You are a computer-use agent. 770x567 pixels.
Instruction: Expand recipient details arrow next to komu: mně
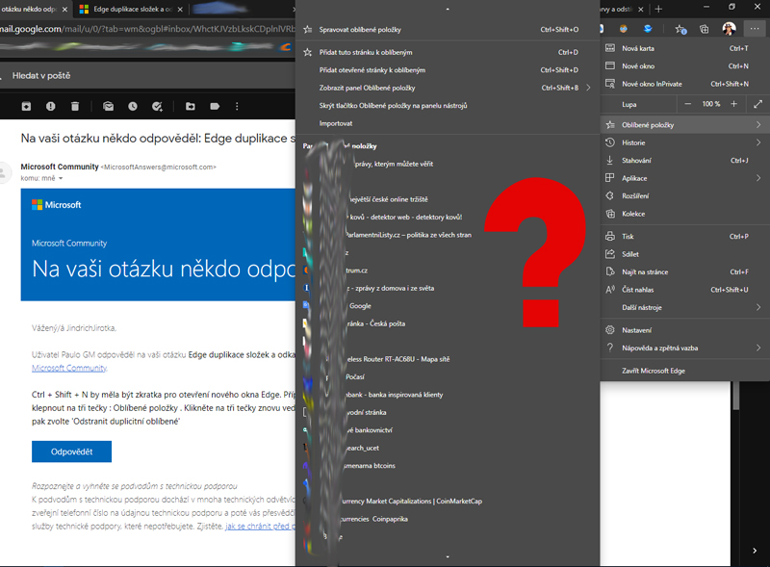61,178
